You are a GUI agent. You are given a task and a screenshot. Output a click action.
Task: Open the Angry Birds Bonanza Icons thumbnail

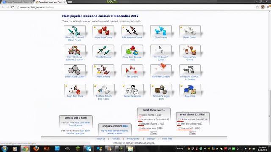tap(132, 51)
